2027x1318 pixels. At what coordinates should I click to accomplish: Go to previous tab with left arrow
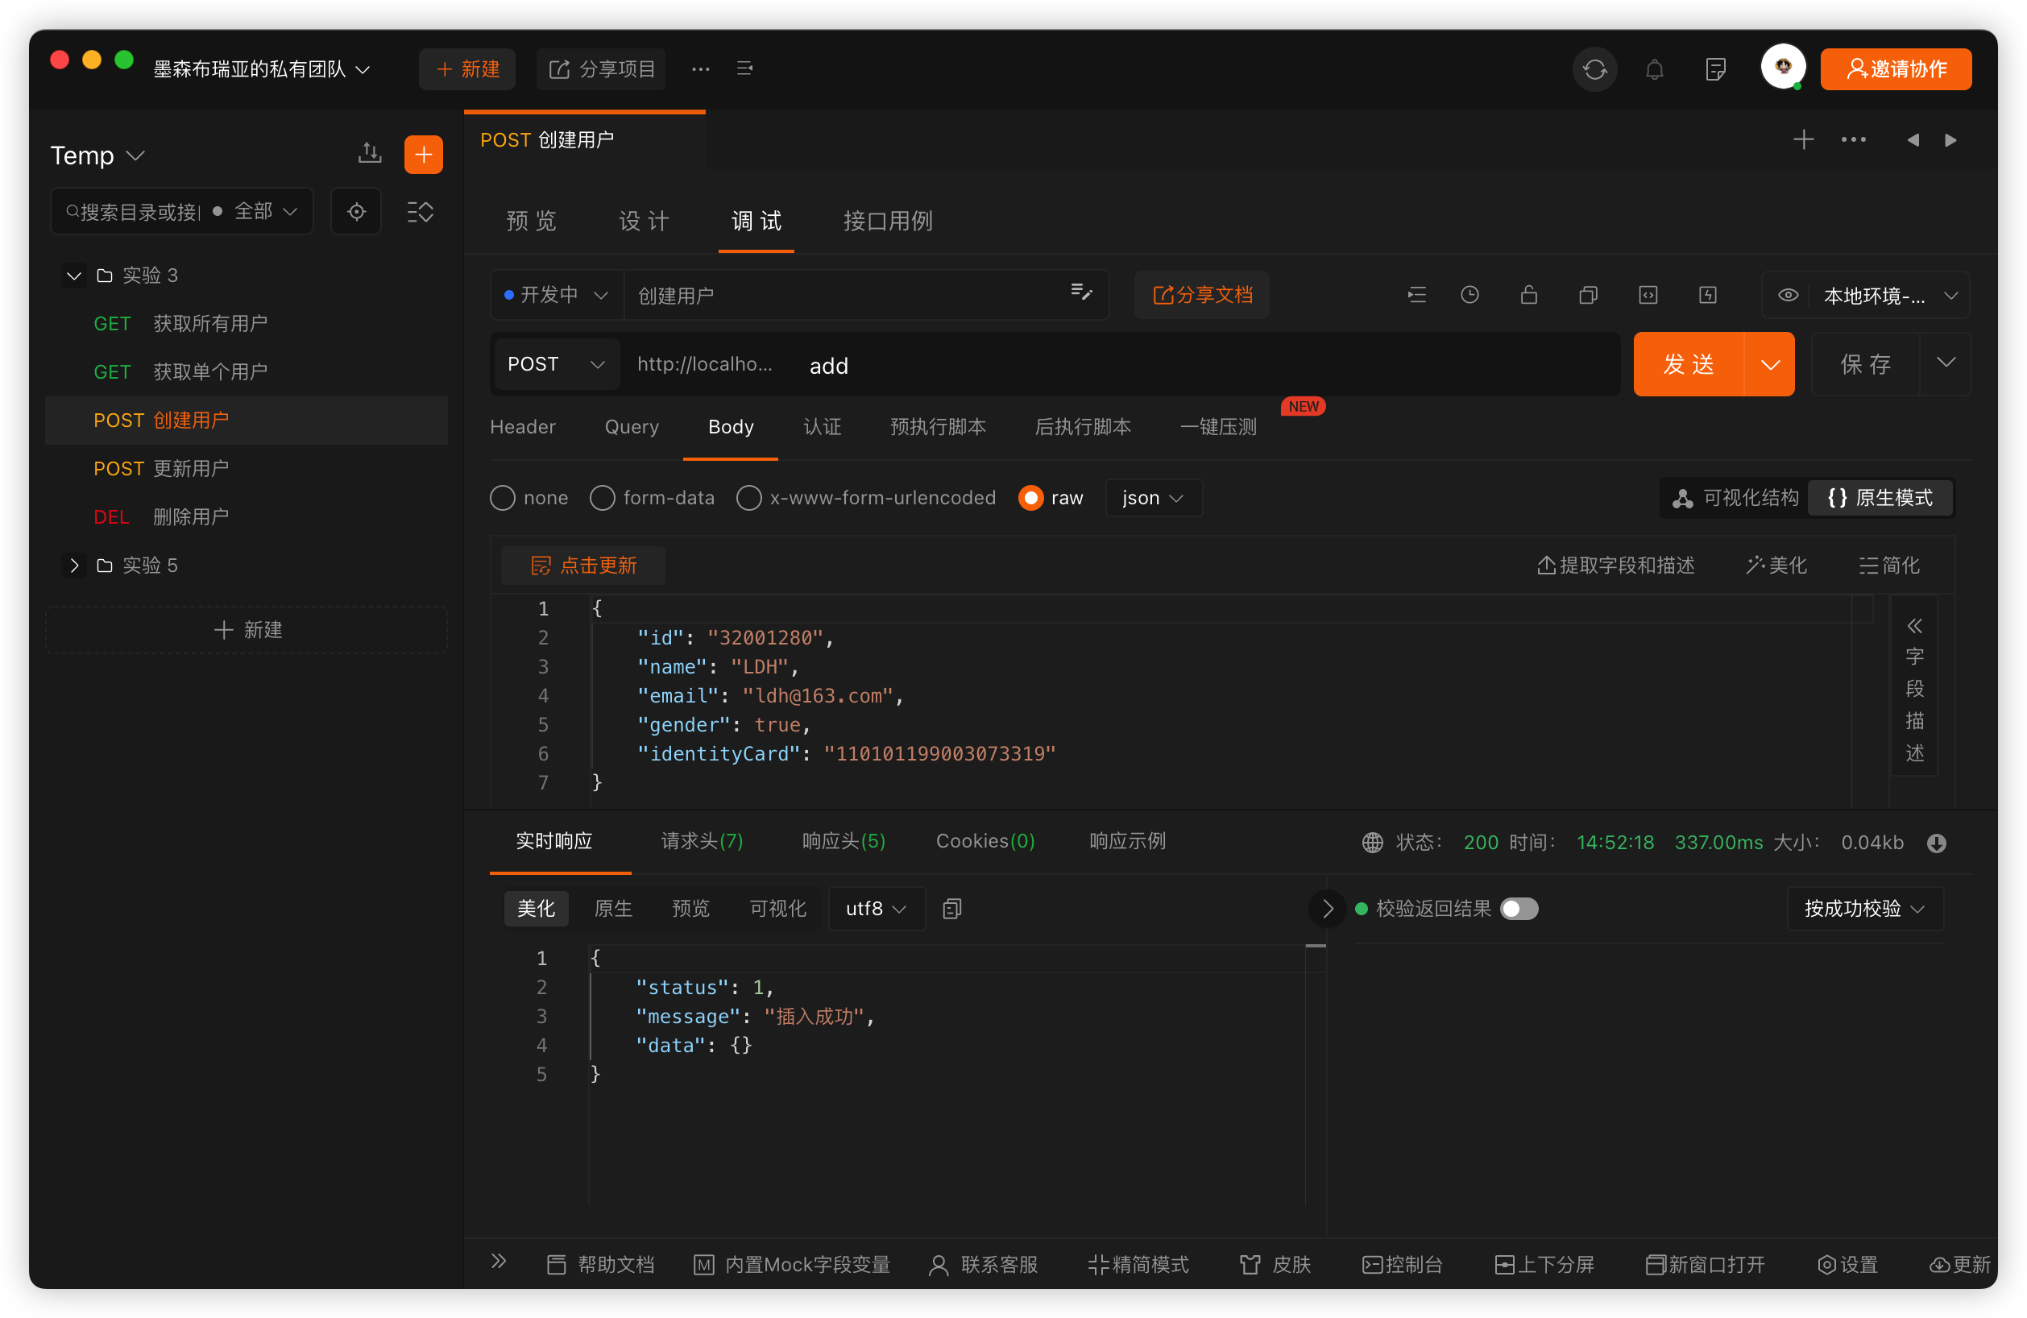(x=1913, y=139)
